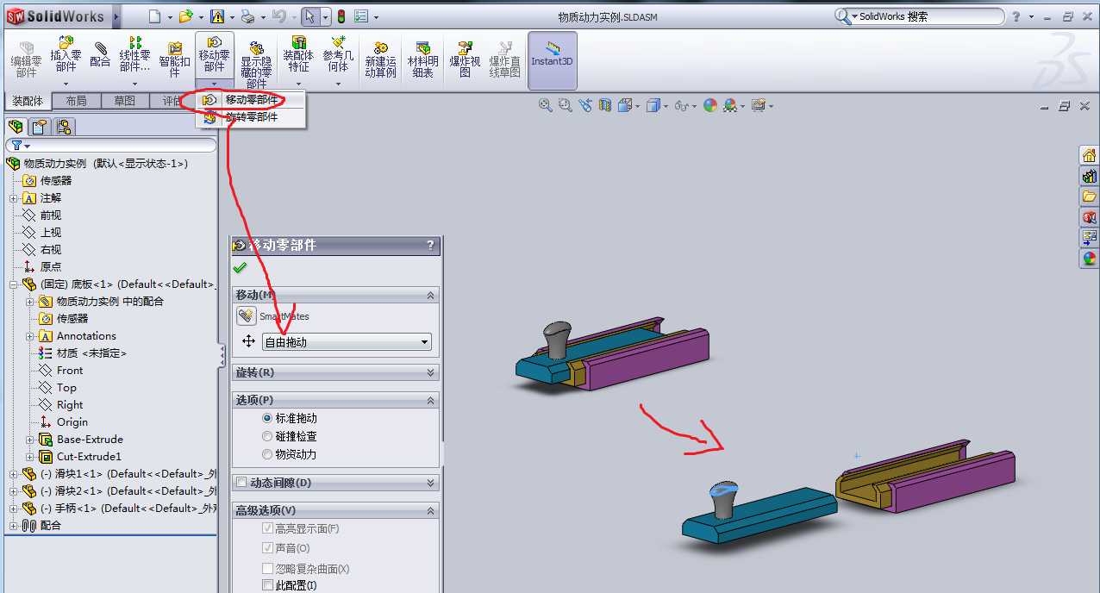Image resolution: width=1100 pixels, height=593 pixels.
Task: Click New Motion Study (新建运动算例) icon
Action: pyautogui.click(x=380, y=59)
